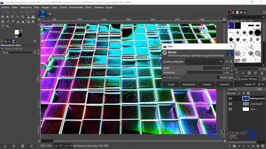Hide the Capa layer via eye icon

click(x=230, y=109)
